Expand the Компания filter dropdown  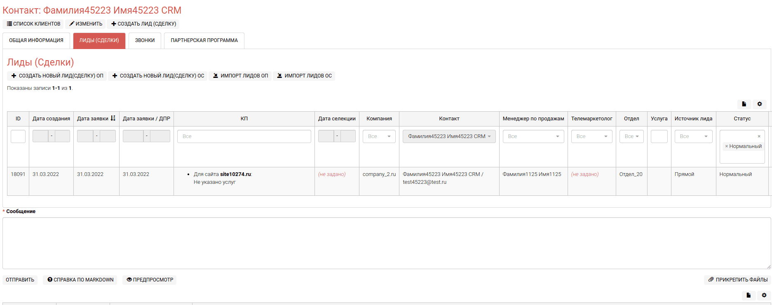click(379, 136)
